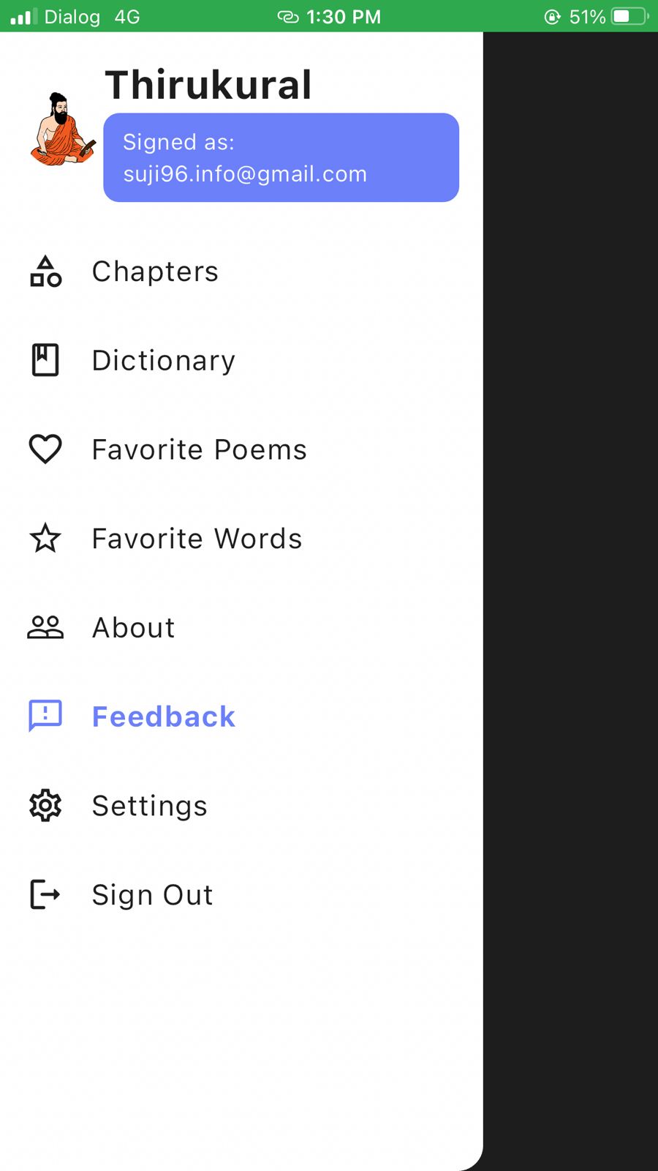Tap the heart icon for Favorite Poems
Screen dimensions: 658x1171
[x=45, y=449]
